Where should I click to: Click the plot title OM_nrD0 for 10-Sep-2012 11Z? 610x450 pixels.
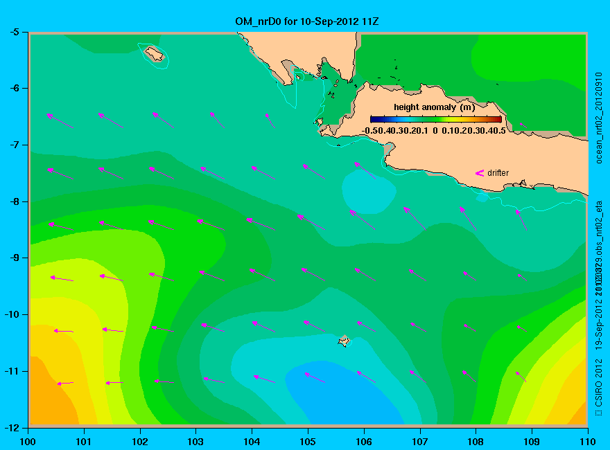click(x=306, y=21)
